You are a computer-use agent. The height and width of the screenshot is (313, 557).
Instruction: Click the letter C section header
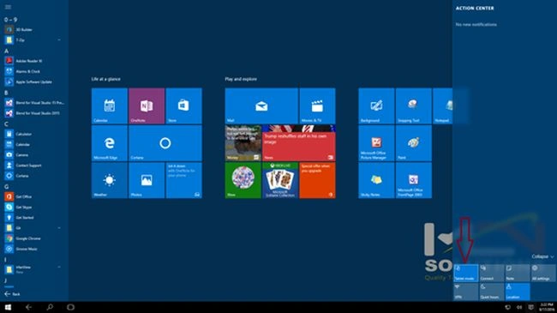(6, 123)
